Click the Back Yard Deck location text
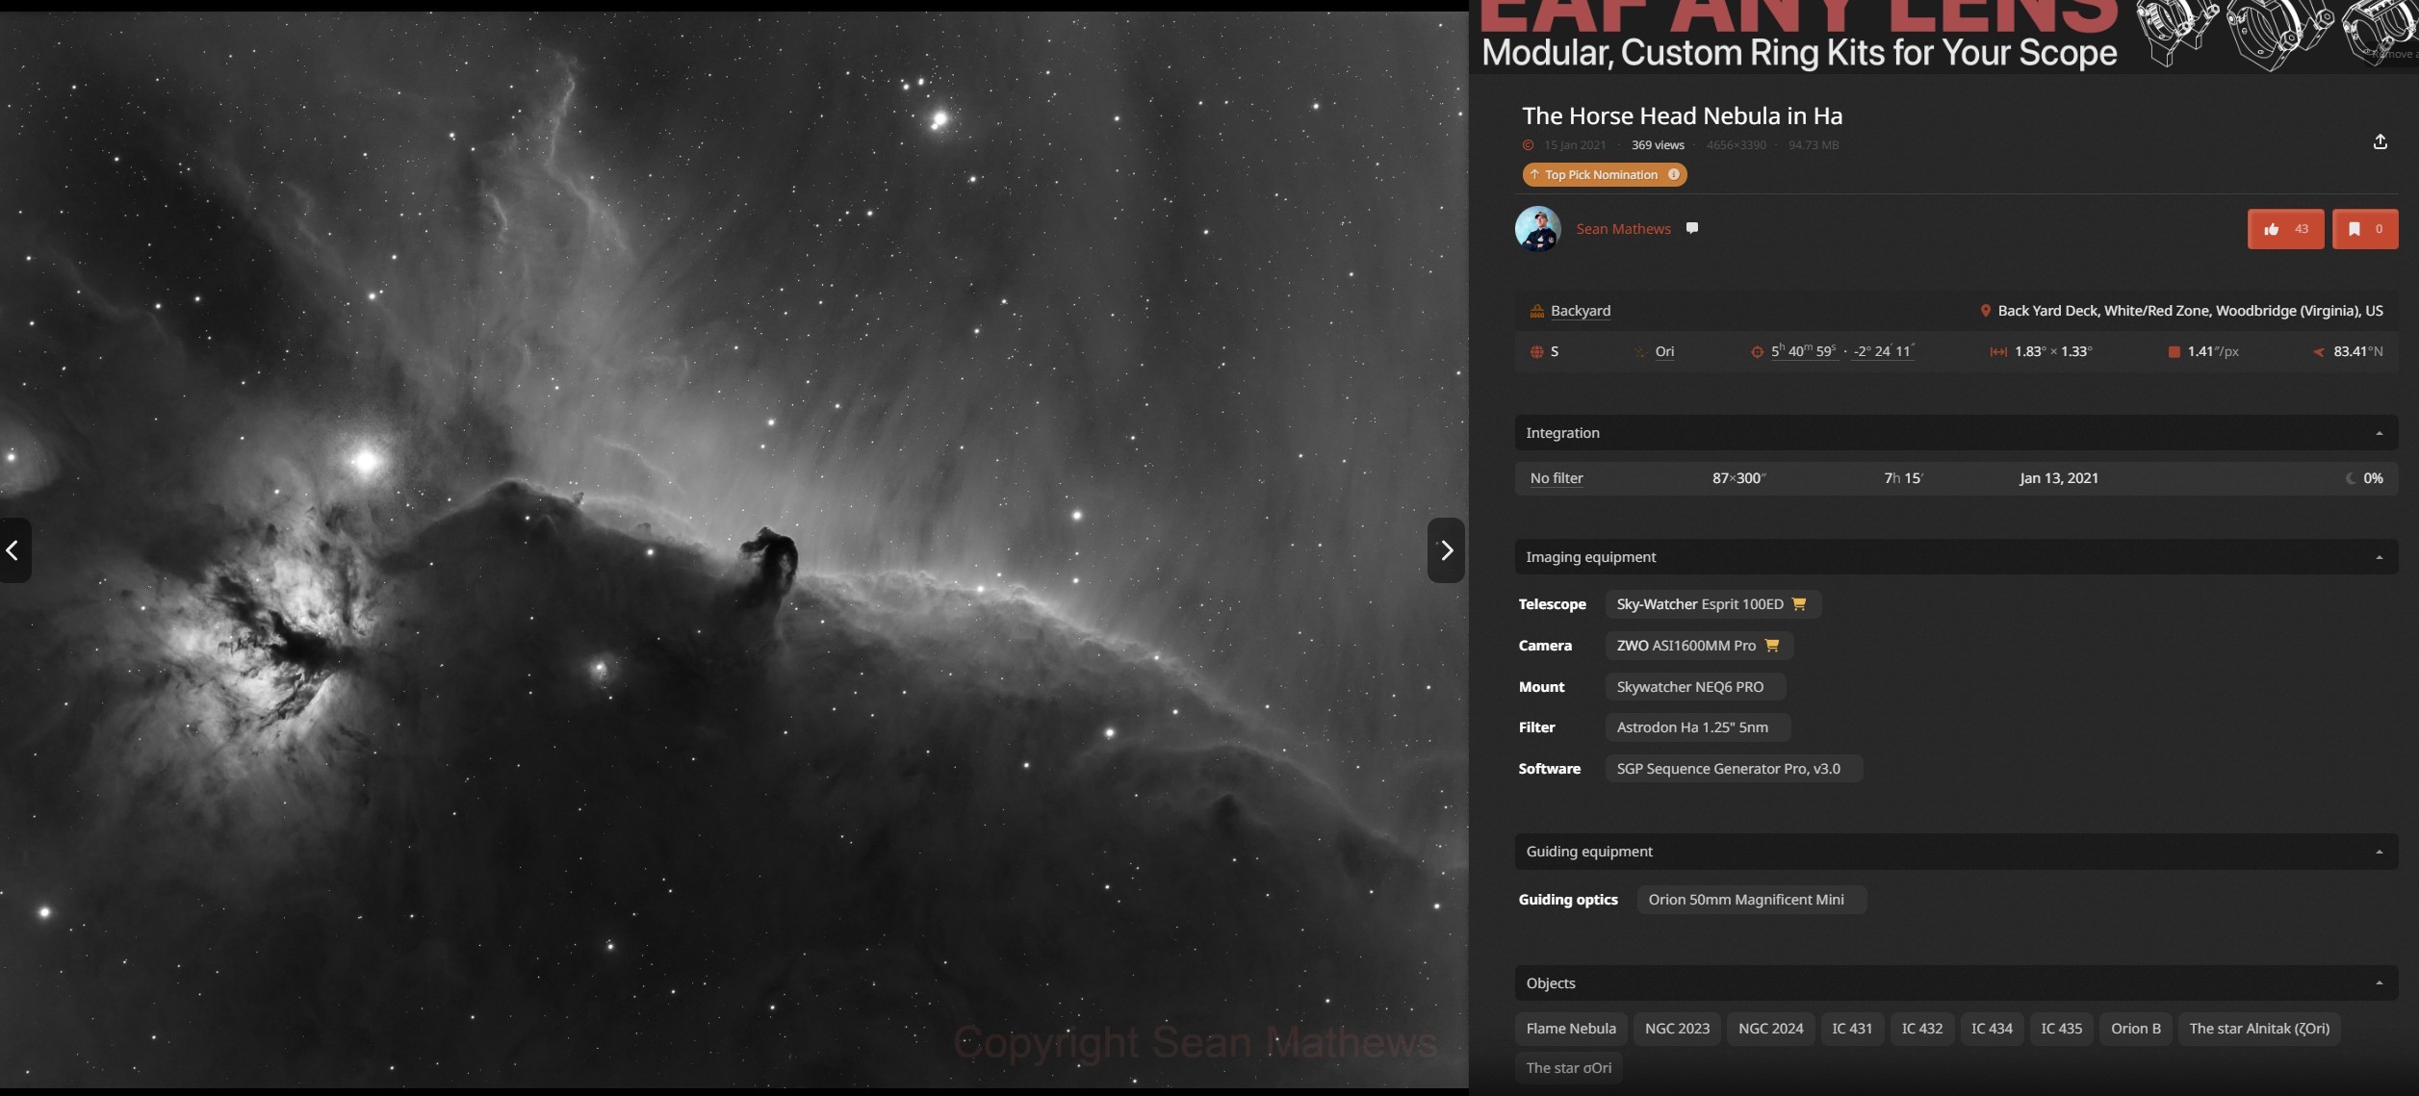The width and height of the screenshot is (2419, 1096). pos(2190,311)
